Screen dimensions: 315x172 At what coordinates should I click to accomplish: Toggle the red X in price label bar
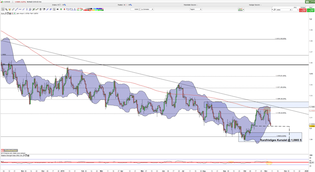pyautogui.click(x=12, y=13)
